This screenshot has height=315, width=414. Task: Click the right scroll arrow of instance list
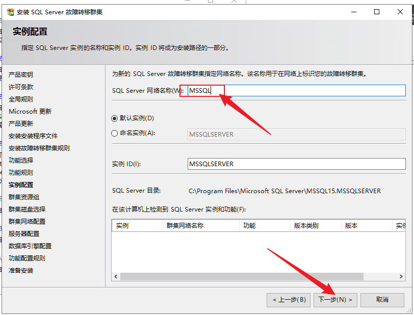pyautogui.click(x=401, y=276)
